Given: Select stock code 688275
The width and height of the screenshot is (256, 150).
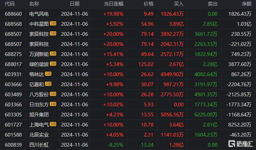Looking at the screenshot, I should (x=13, y=54).
